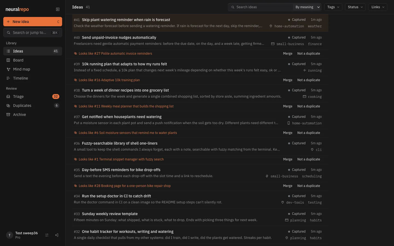Click the weather tag on idea #41
The height and width of the screenshot is (246, 394).
pyautogui.click(x=315, y=26)
